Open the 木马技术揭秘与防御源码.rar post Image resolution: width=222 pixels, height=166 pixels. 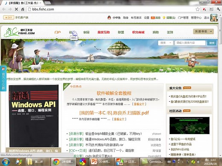(x=104, y=145)
